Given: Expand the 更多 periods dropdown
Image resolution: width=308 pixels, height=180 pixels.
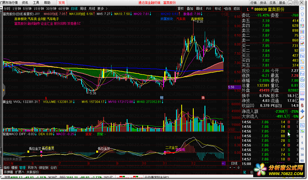Looking at the screenshot, I should [x=102, y=9].
